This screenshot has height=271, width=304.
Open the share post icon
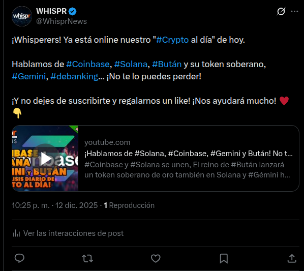pyautogui.click(x=292, y=258)
